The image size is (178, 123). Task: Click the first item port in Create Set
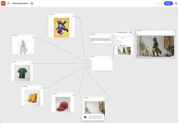pyautogui.click(x=90, y=61)
